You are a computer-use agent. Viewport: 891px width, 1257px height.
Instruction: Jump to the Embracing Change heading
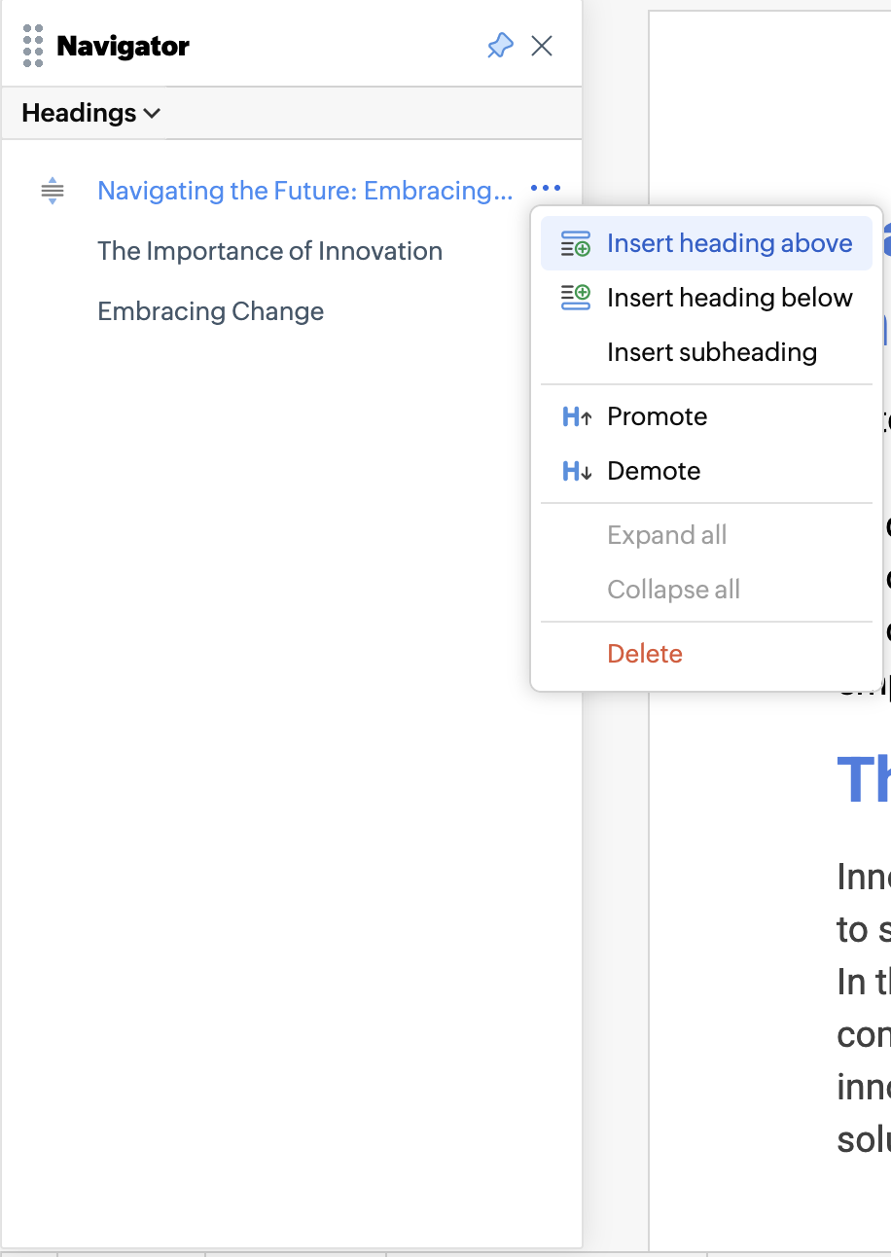pyautogui.click(x=210, y=311)
